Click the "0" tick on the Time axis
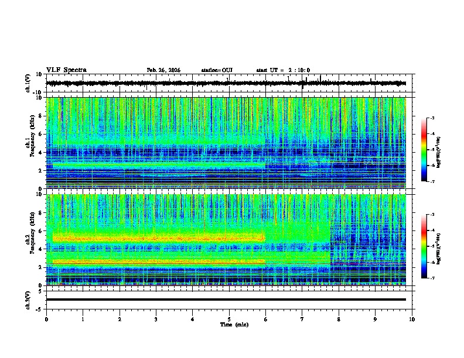 [46, 319]
